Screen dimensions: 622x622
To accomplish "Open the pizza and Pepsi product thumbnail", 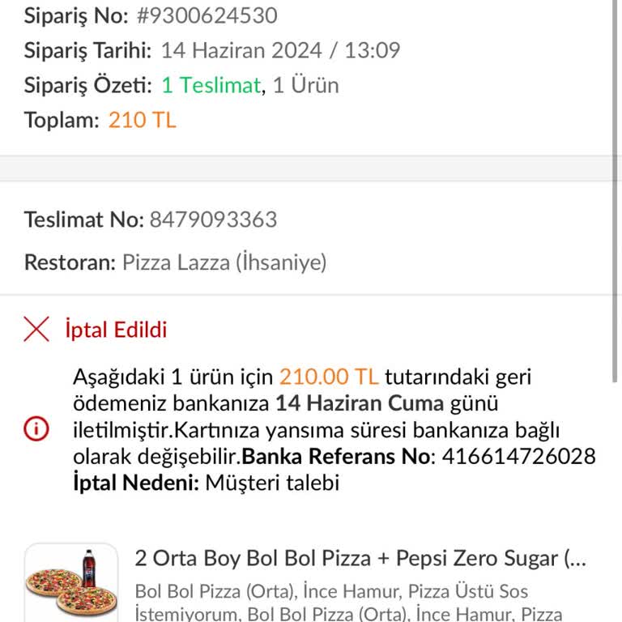I will click(71, 585).
